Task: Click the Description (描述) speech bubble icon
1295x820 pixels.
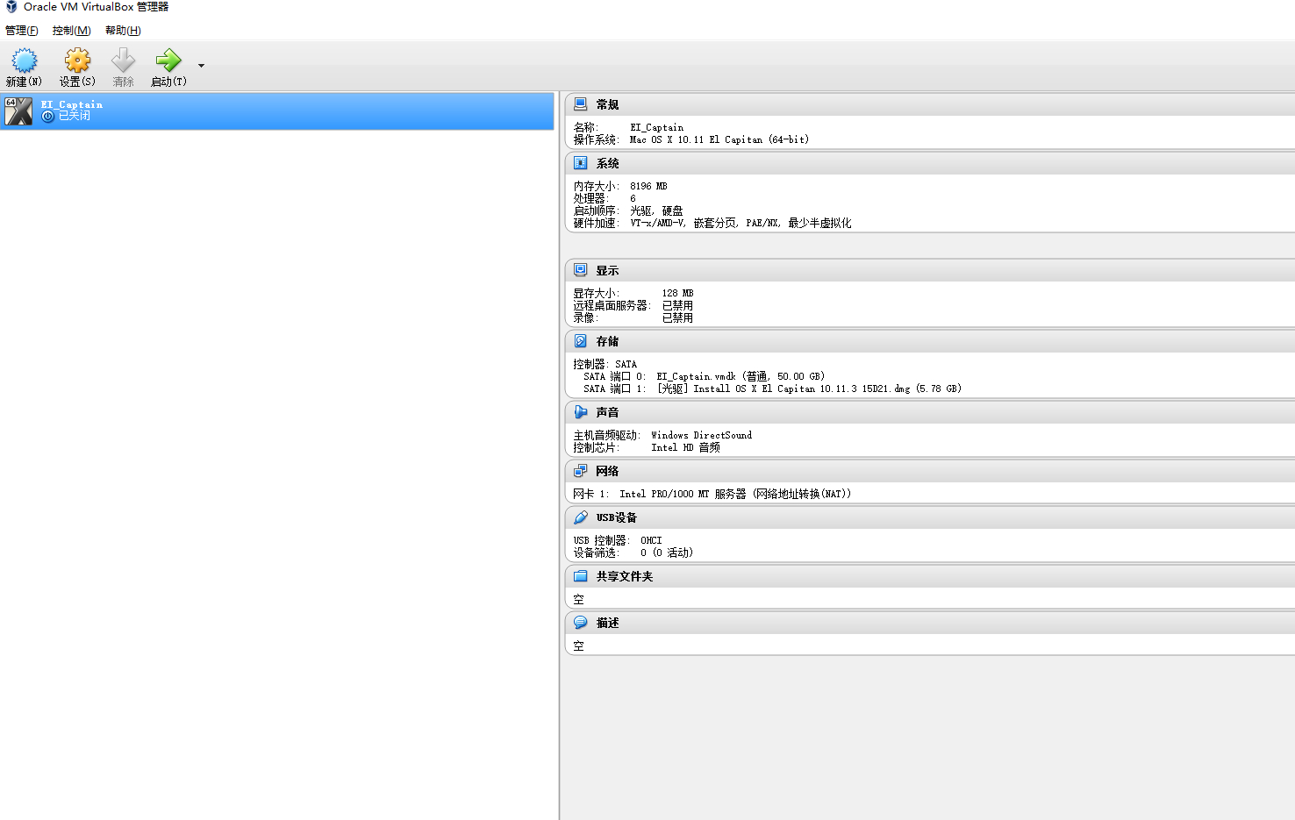Action: point(580,623)
